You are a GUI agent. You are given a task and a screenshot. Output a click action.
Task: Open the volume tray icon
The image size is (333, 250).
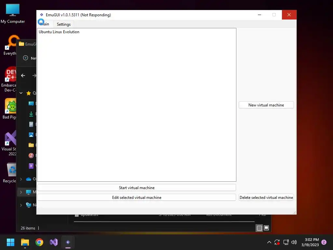pyautogui.click(x=294, y=242)
